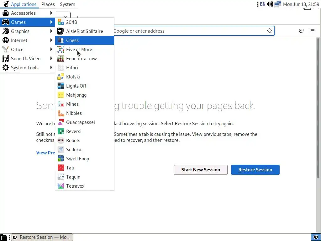Launch Tali dice icon
The width and height of the screenshot is (321, 241).
61,168
